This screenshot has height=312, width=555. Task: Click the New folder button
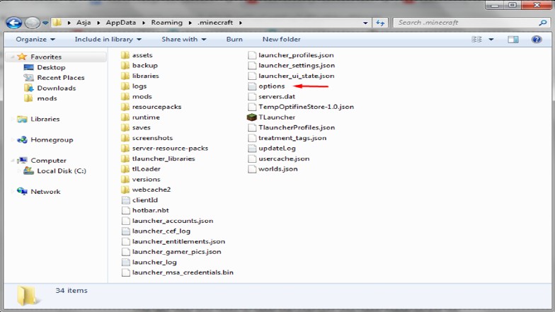pos(282,40)
